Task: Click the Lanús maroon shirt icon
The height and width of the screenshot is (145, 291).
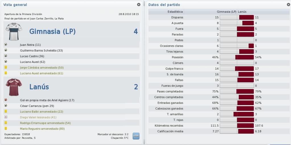Action: point(14,87)
